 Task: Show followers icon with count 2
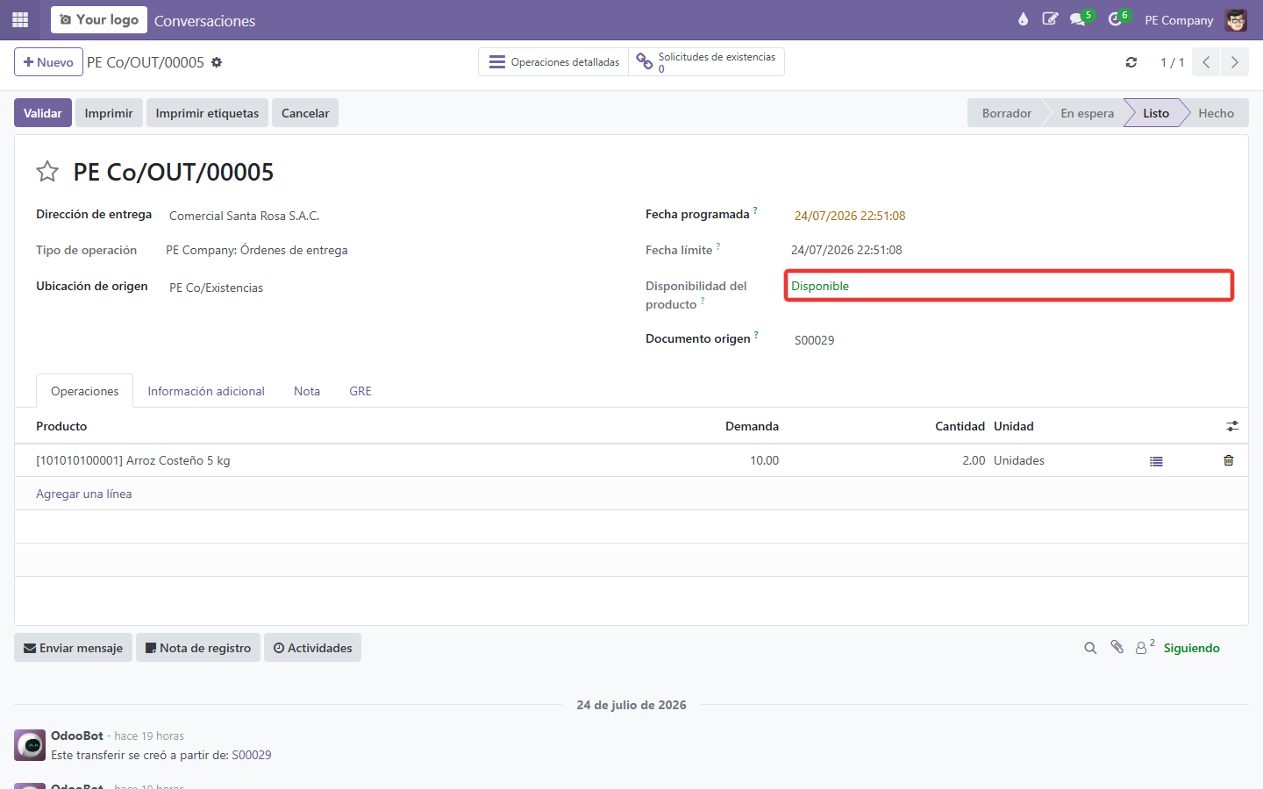[x=1145, y=647]
